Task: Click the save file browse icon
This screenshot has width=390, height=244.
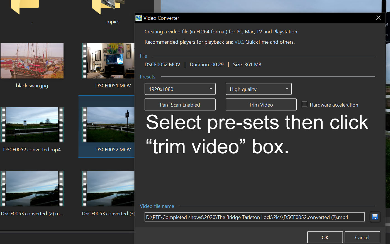Action: (x=375, y=217)
